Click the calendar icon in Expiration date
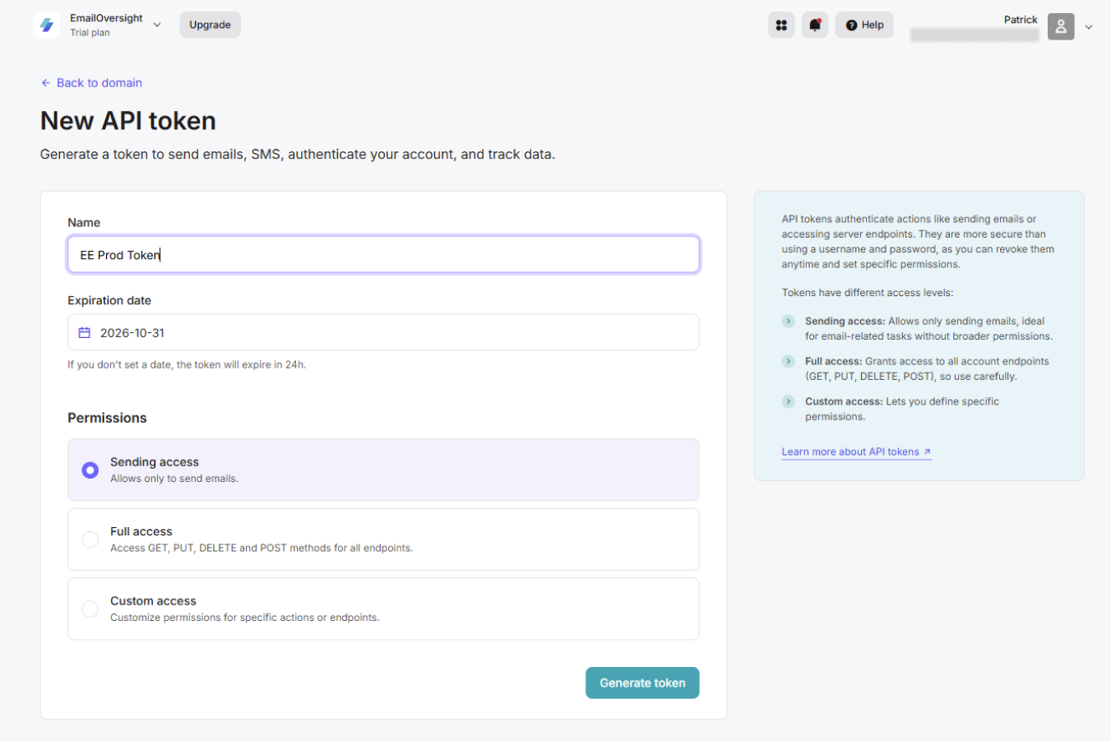 tap(84, 333)
